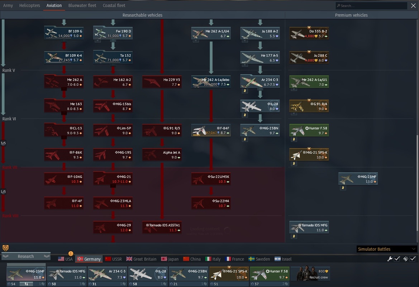The image size is (419, 287).
Task: Select the G.91 R/4 premium vehicle card
Action: pyautogui.click(x=309, y=106)
